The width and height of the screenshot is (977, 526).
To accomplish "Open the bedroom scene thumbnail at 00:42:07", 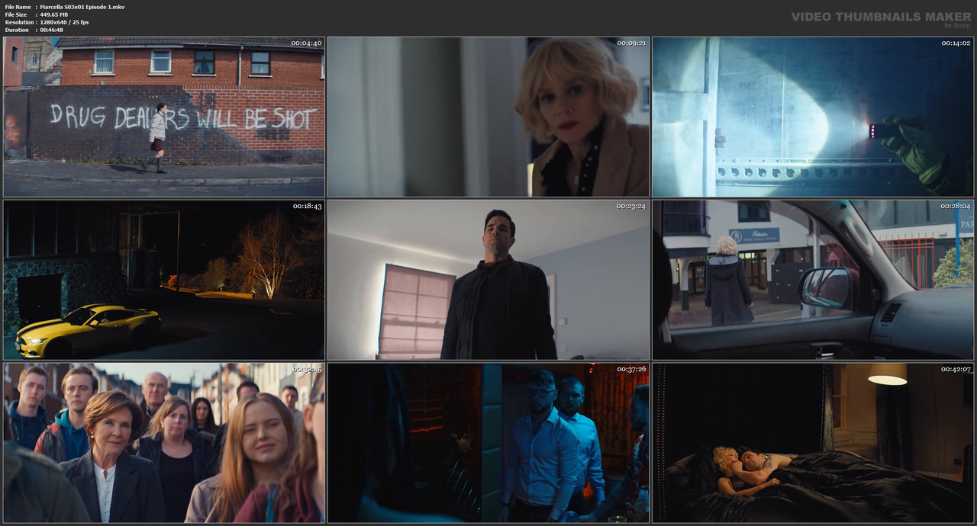I will [x=813, y=443].
